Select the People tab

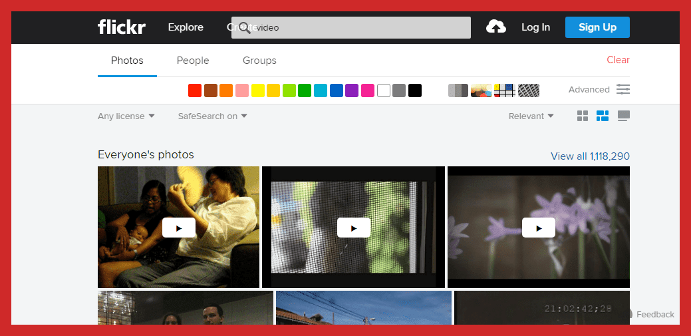pyautogui.click(x=193, y=61)
